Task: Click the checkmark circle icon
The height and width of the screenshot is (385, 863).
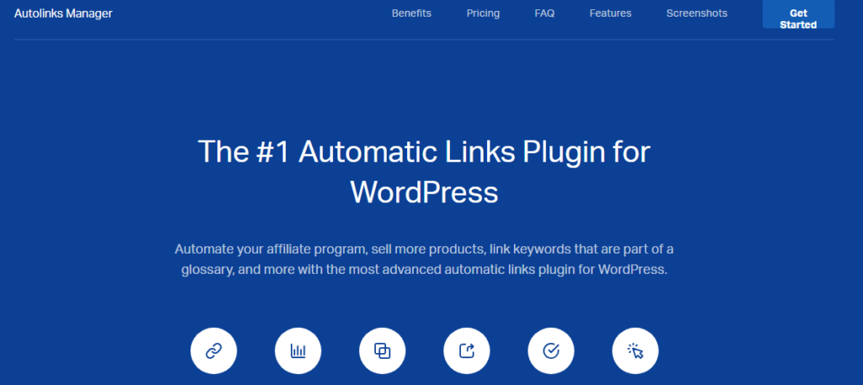Action: coord(551,350)
